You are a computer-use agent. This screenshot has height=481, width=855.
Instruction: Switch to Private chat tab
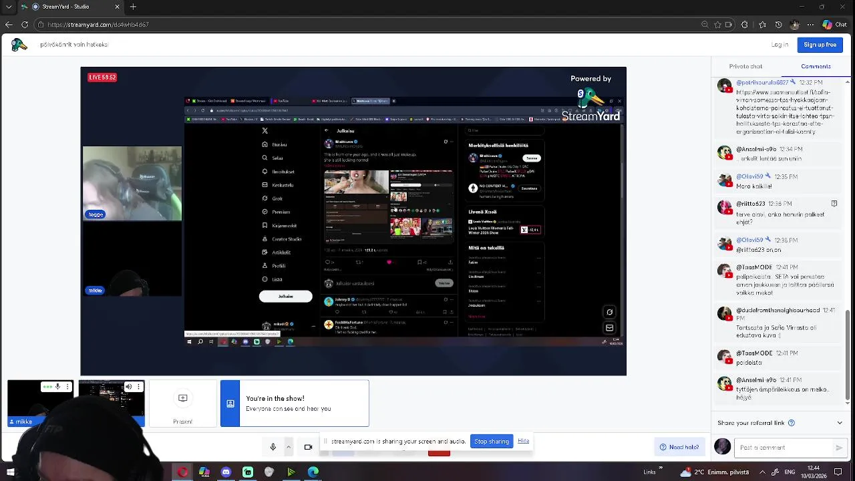(x=745, y=66)
